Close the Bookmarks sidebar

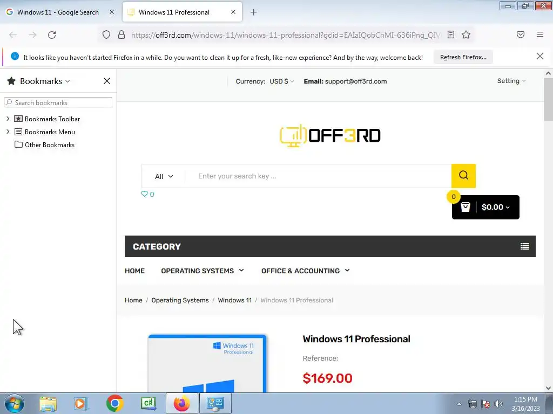pyautogui.click(x=107, y=81)
